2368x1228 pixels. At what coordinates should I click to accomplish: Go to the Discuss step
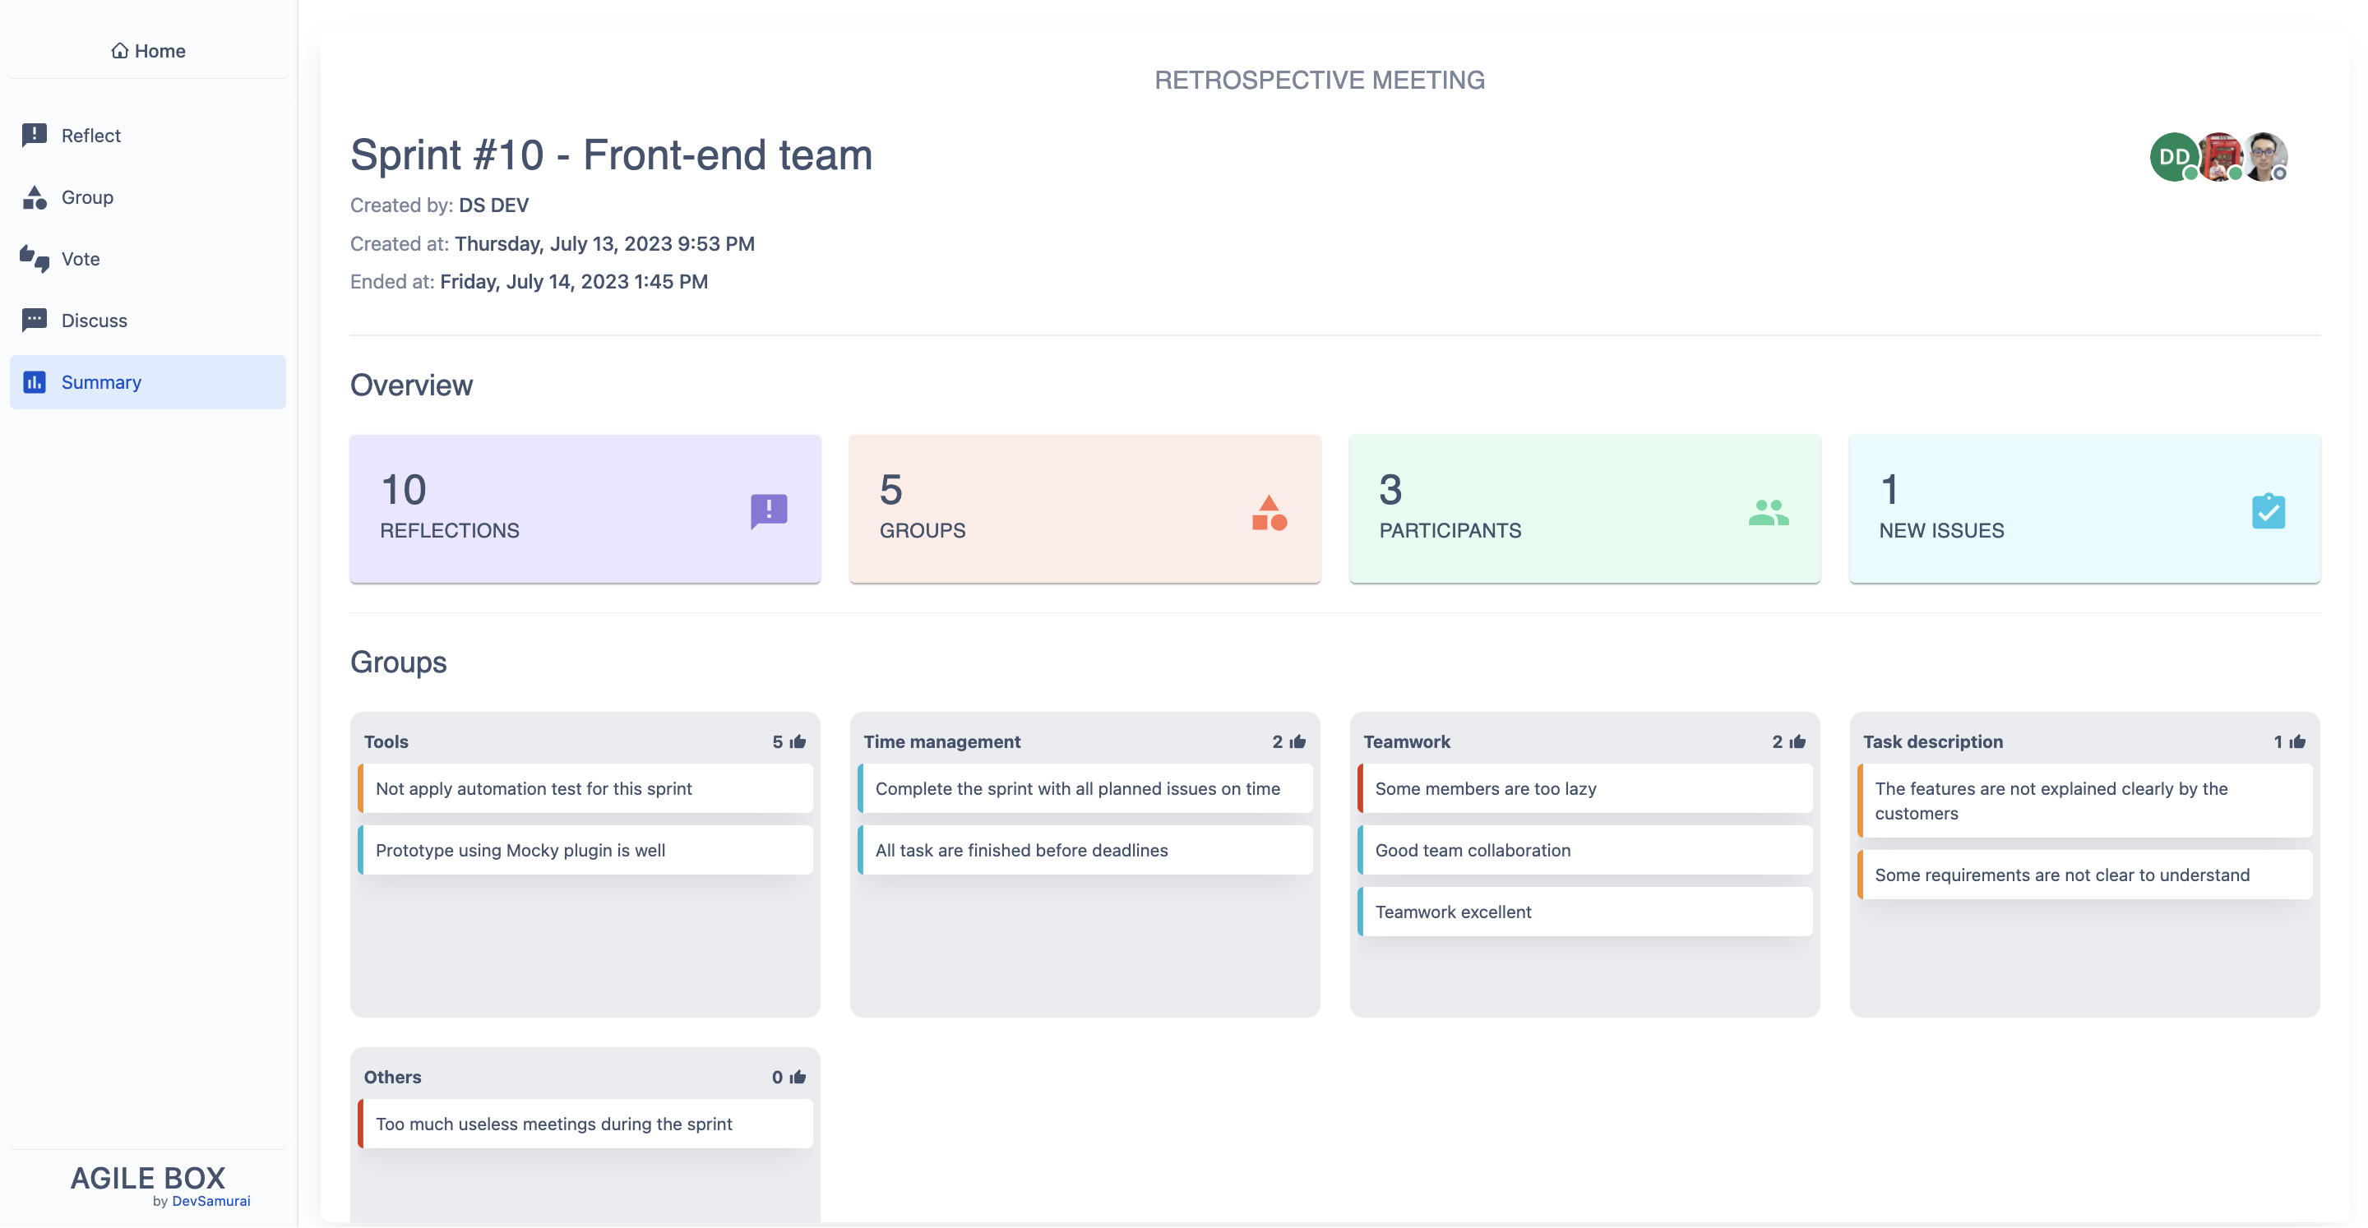94,320
